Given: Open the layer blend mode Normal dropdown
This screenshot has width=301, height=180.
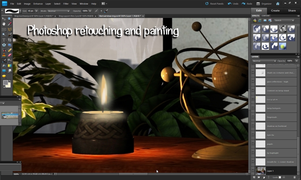Looking at the screenshot, I should pyautogui.click(x=264, y=61).
